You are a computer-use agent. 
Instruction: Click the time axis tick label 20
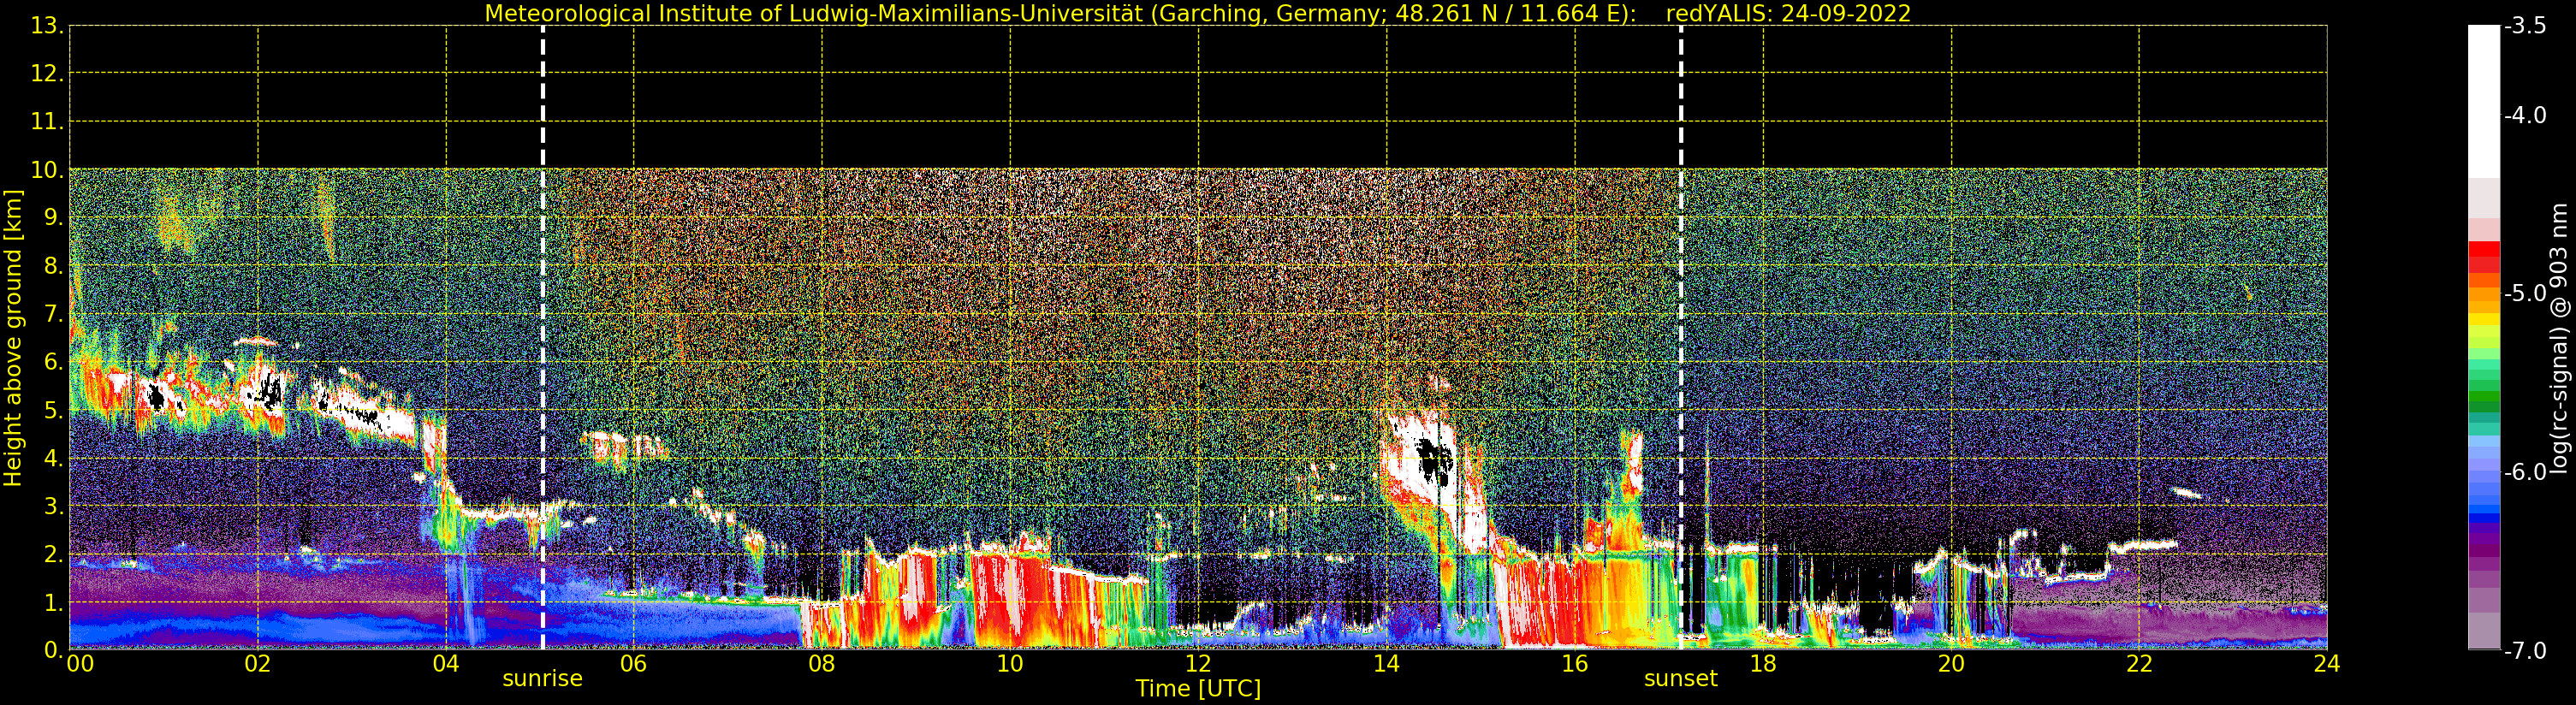pos(1951,664)
